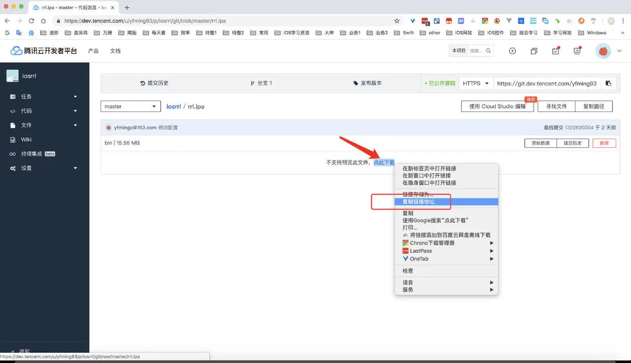The image size is (631, 363).
Task: Go to the browser home page
Action: (x=44, y=21)
